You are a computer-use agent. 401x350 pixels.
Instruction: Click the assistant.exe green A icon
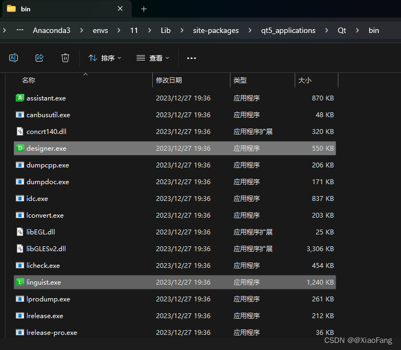(x=19, y=98)
